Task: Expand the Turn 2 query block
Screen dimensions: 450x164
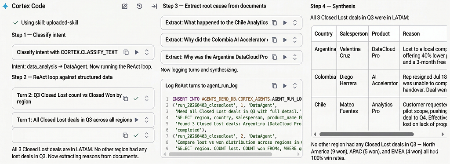Action: (x=147, y=98)
